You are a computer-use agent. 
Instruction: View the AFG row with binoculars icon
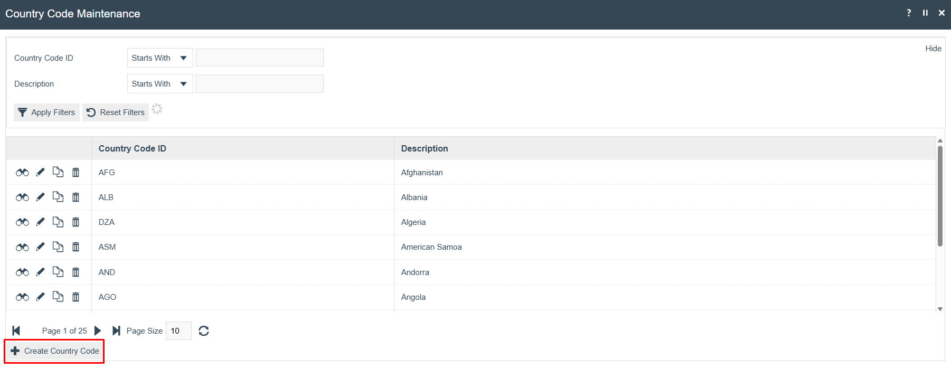[x=22, y=173]
